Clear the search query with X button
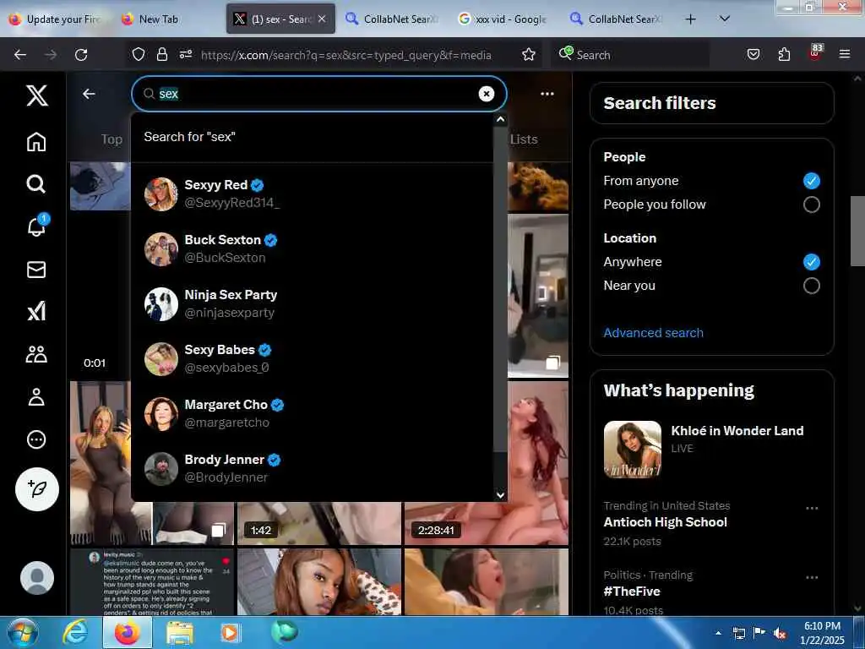The width and height of the screenshot is (865, 649). point(486,94)
